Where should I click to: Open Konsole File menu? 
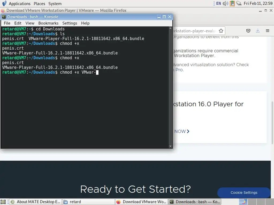tap(7, 23)
